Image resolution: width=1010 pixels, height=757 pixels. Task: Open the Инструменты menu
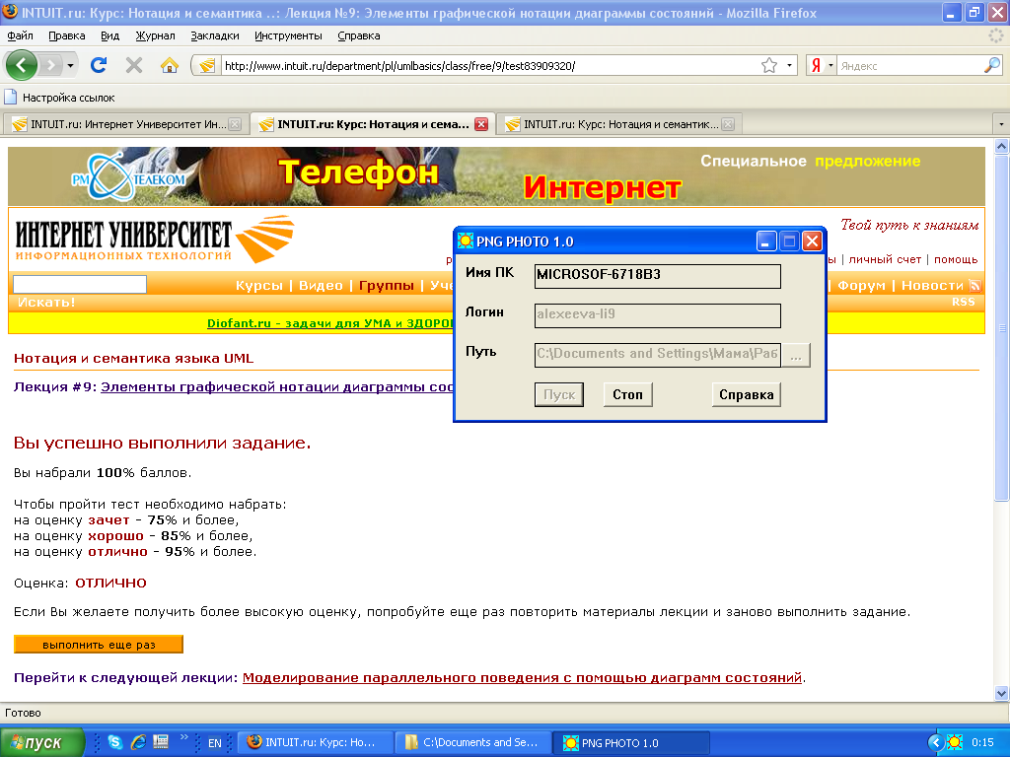[289, 36]
